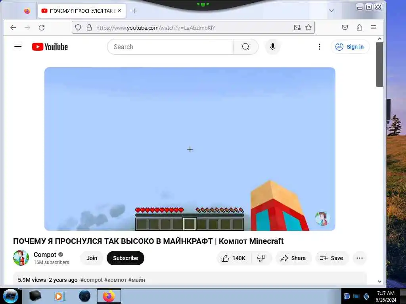This screenshot has width=406, height=304.
Task: Open the tracking protection shield icon
Action: pyautogui.click(x=78, y=27)
